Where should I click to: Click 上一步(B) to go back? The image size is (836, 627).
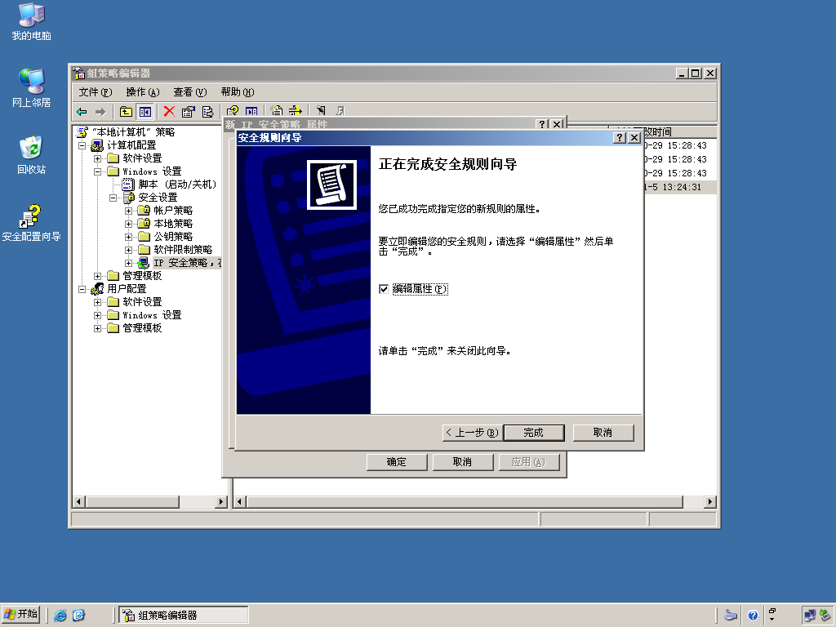click(472, 433)
